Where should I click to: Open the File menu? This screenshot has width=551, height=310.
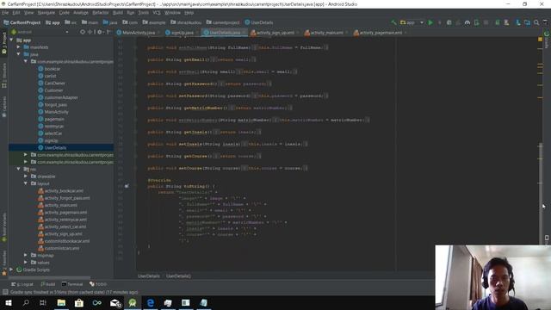(5, 13)
